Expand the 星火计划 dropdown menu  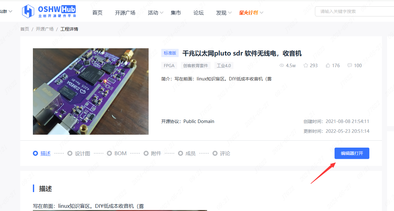point(251,13)
